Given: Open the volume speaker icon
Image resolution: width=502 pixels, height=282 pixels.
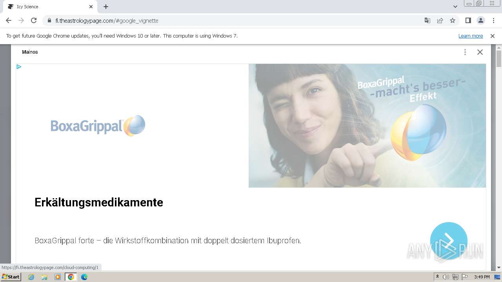Looking at the screenshot, I should pyautogui.click(x=446, y=277).
